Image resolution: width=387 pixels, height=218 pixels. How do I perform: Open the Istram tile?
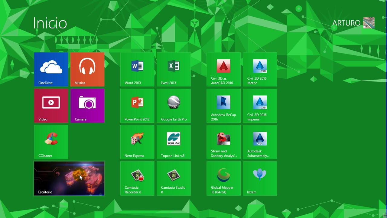pos(260,178)
